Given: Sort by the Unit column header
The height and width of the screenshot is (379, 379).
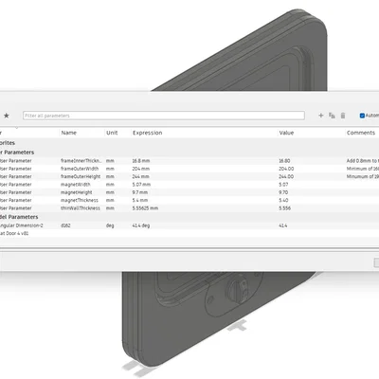Looking at the screenshot, I should coord(112,133).
